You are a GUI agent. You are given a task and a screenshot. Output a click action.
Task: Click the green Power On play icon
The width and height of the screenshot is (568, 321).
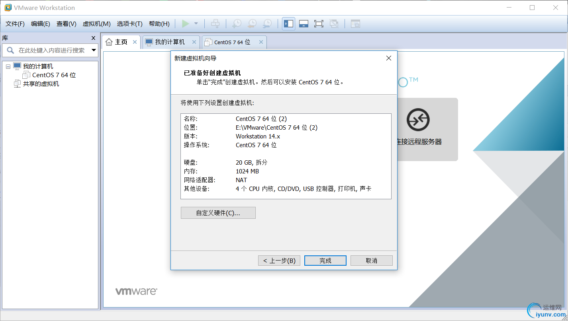coord(185,24)
